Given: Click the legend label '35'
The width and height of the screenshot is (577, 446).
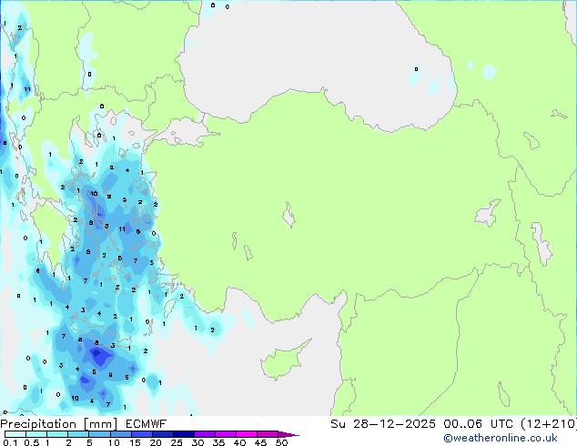Looking at the screenshot, I should pyautogui.click(x=218, y=442).
